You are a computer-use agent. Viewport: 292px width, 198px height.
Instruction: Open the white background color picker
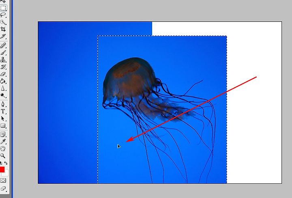6,174
